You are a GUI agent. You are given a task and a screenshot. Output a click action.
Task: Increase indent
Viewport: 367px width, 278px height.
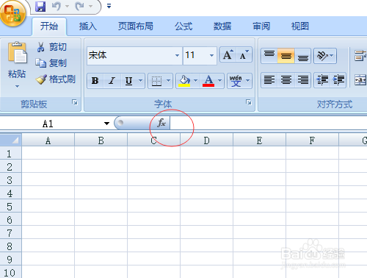[x=338, y=80]
